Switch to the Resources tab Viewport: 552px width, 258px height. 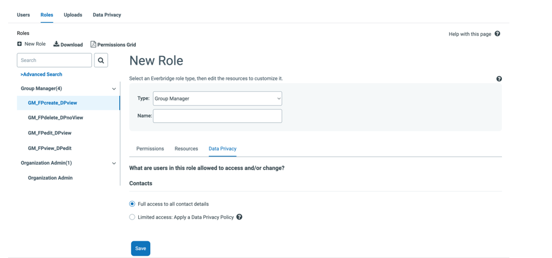(186, 149)
